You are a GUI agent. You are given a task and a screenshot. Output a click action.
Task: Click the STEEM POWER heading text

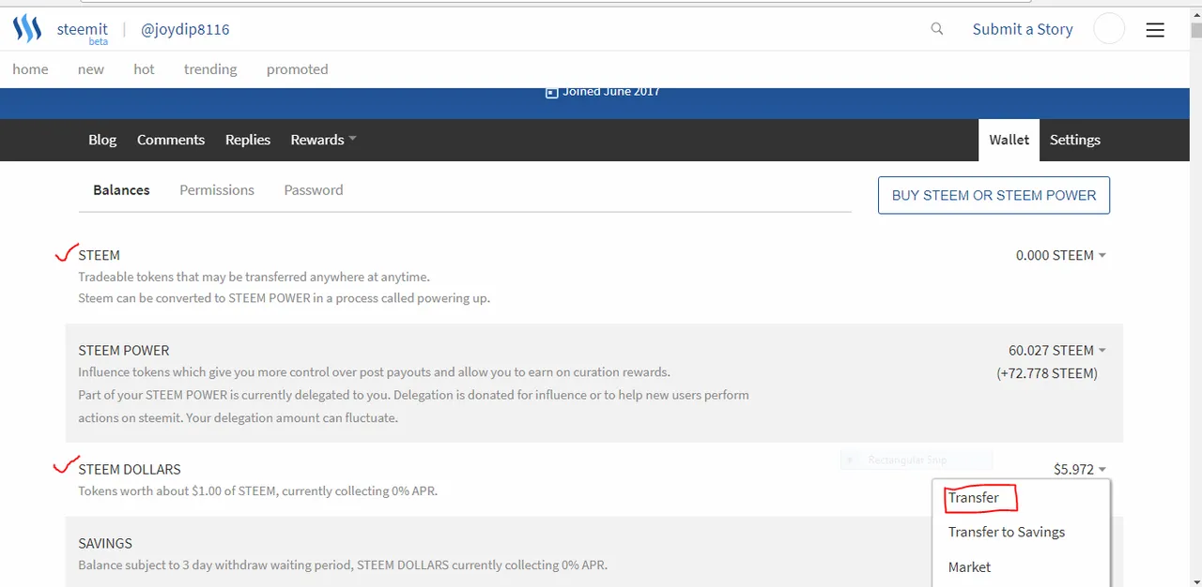[x=124, y=350]
